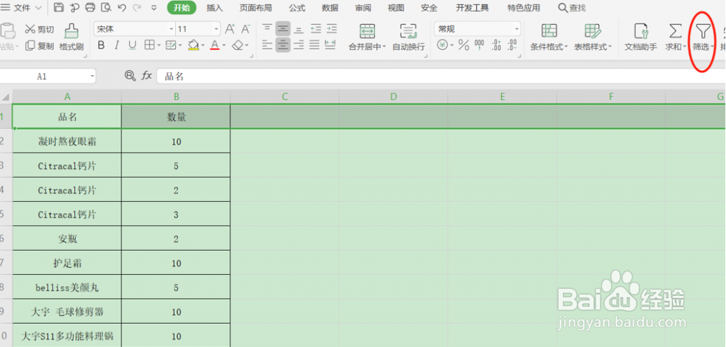Align text to top of cell
Screen dimensions: 726x347
pyautogui.click(x=267, y=29)
